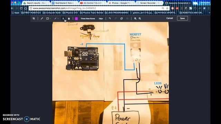The width and height of the screenshot is (221, 124).
Task: Open JAVA PROGRAMMING bookmark folder
Action: pos(117,13)
